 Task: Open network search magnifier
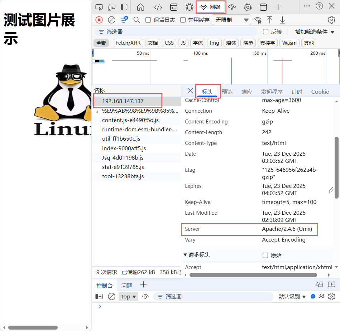[x=137, y=20]
